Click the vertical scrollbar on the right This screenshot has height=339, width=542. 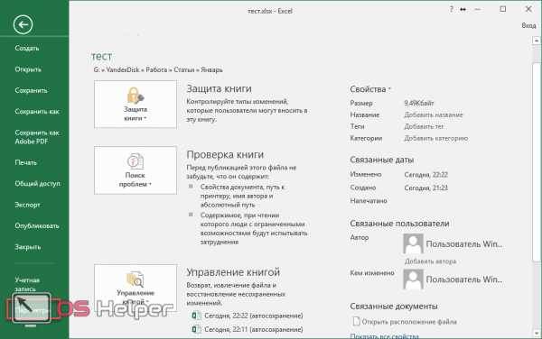pyautogui.click(x=537, y=162)
